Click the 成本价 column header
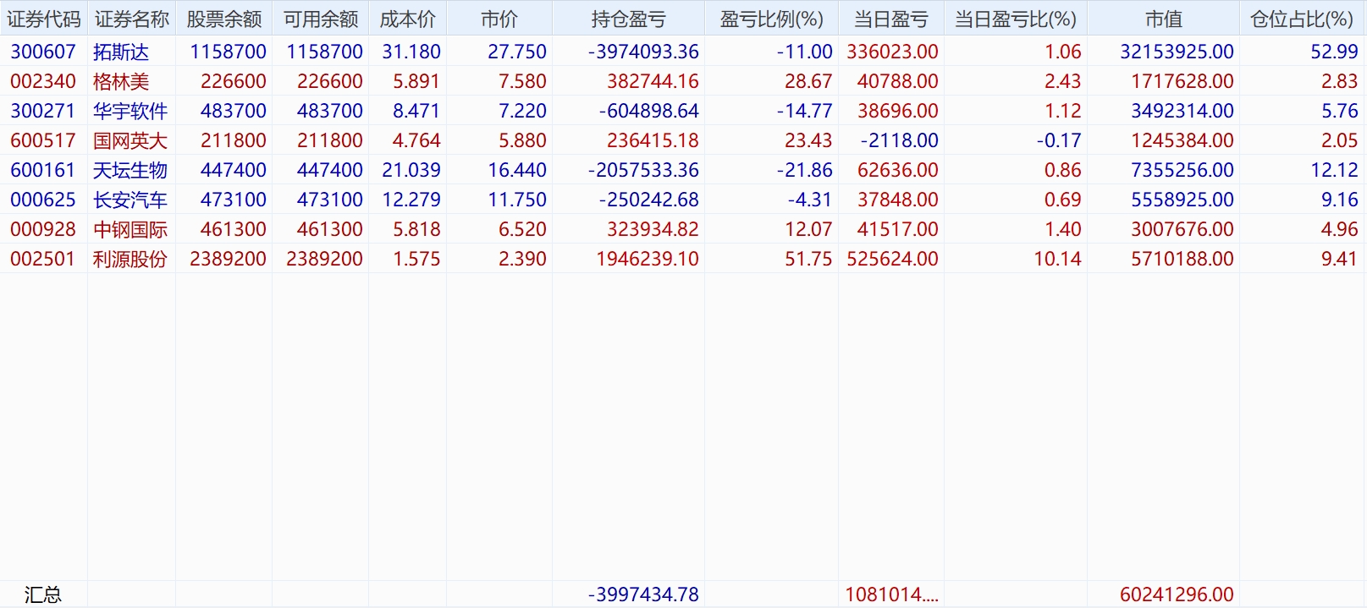1367x608 pixels. tap(407, 19)
